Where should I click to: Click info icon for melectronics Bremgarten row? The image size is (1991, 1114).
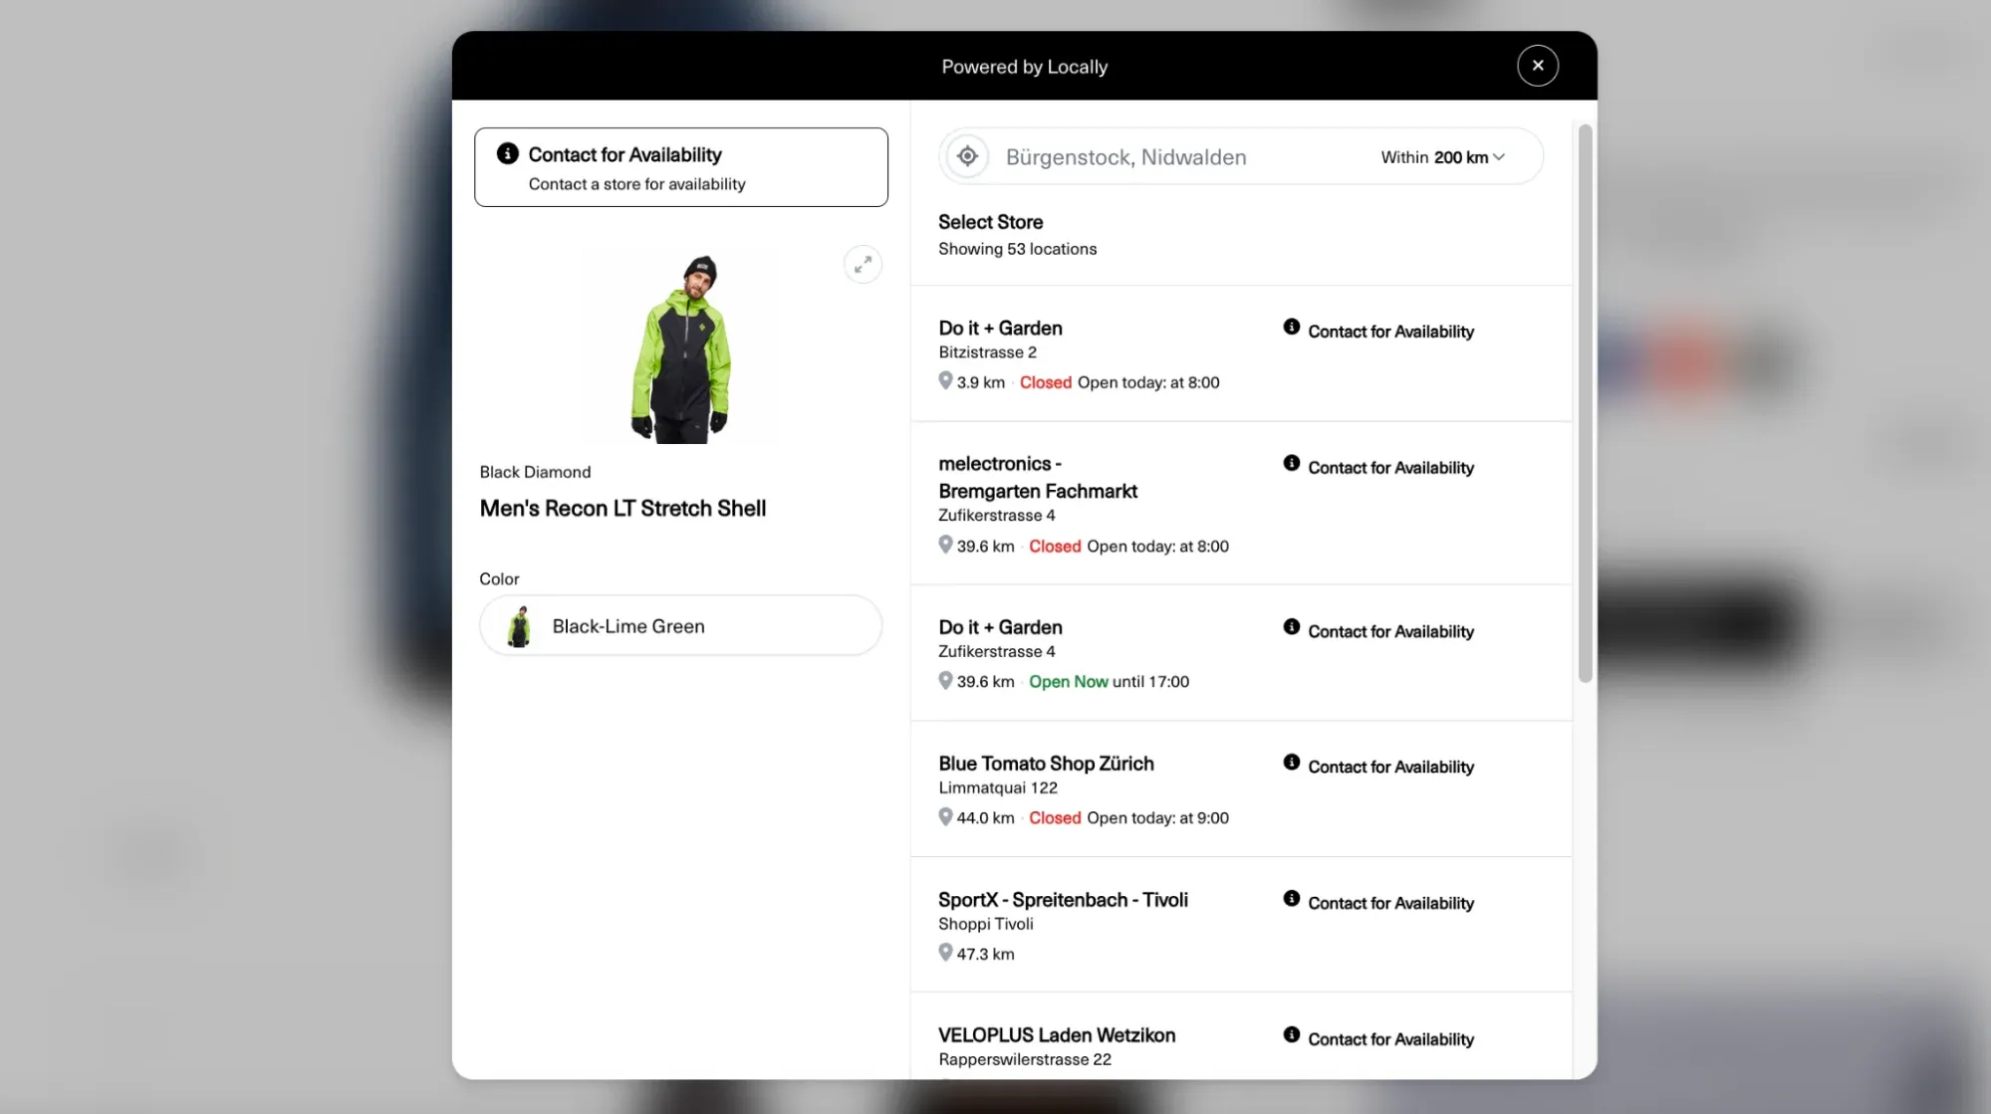(x=1291, y=463)
